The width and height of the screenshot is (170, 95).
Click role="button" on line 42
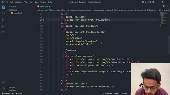74,38
